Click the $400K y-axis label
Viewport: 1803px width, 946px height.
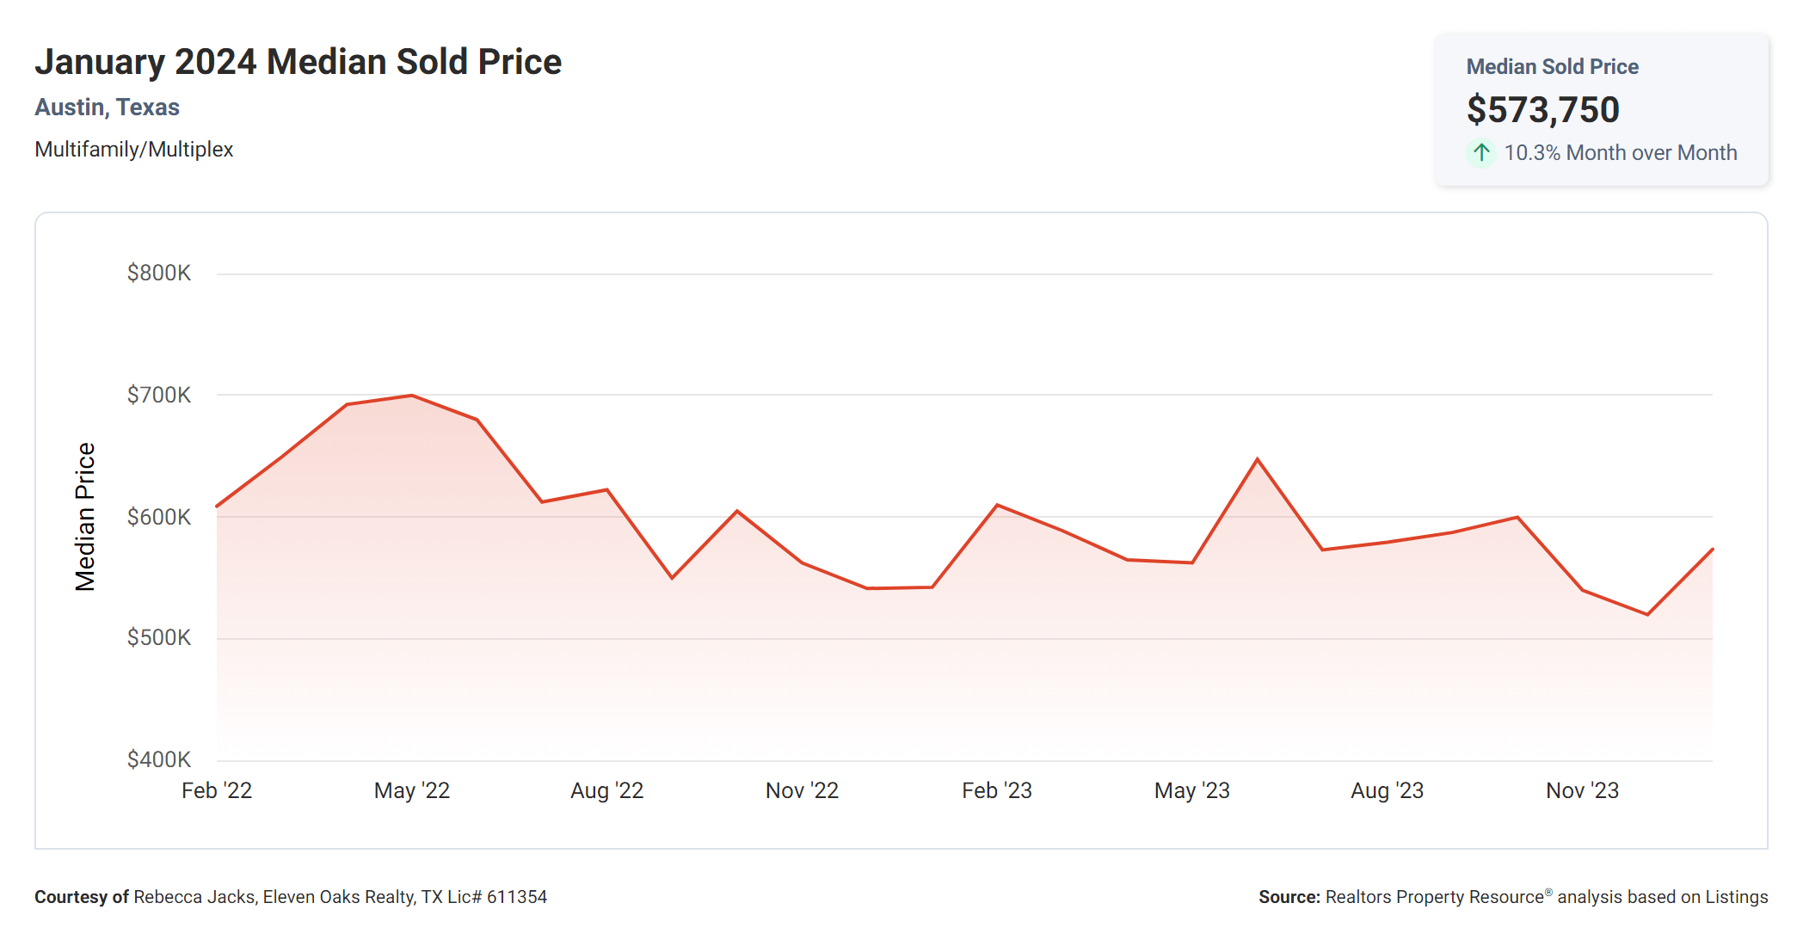click(159, 759)
